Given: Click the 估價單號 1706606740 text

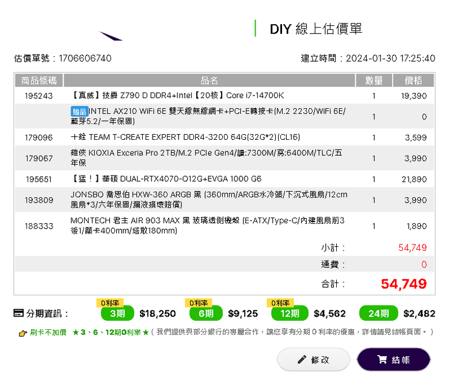Looking at the screenshot, I should click(x=62, y=58).
